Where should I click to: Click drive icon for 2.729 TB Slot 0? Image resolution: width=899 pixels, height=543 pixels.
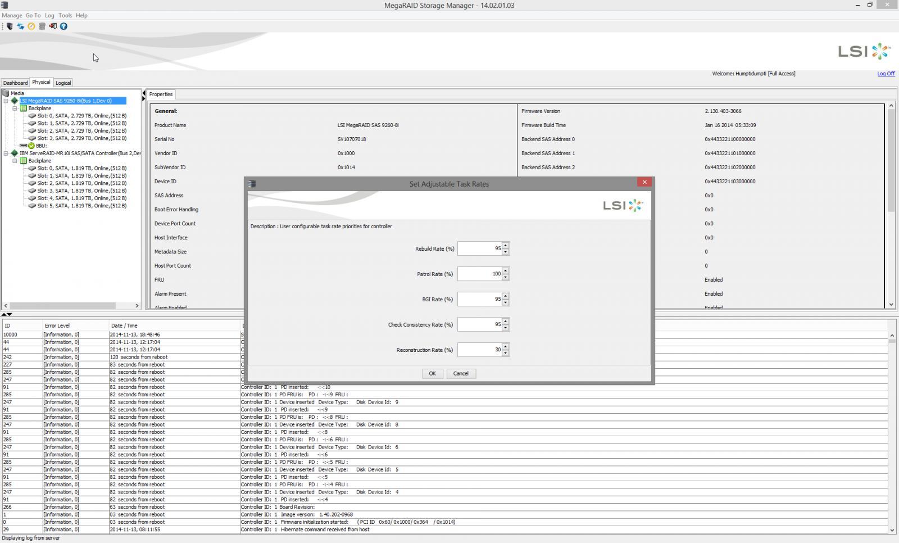(x=32, y=116)
